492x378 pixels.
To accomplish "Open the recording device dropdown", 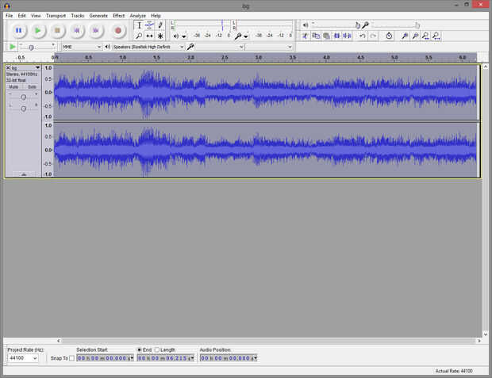I will (219, 47).
